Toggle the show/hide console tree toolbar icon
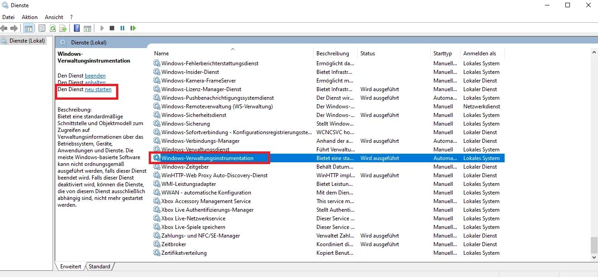 coord(28,28)
